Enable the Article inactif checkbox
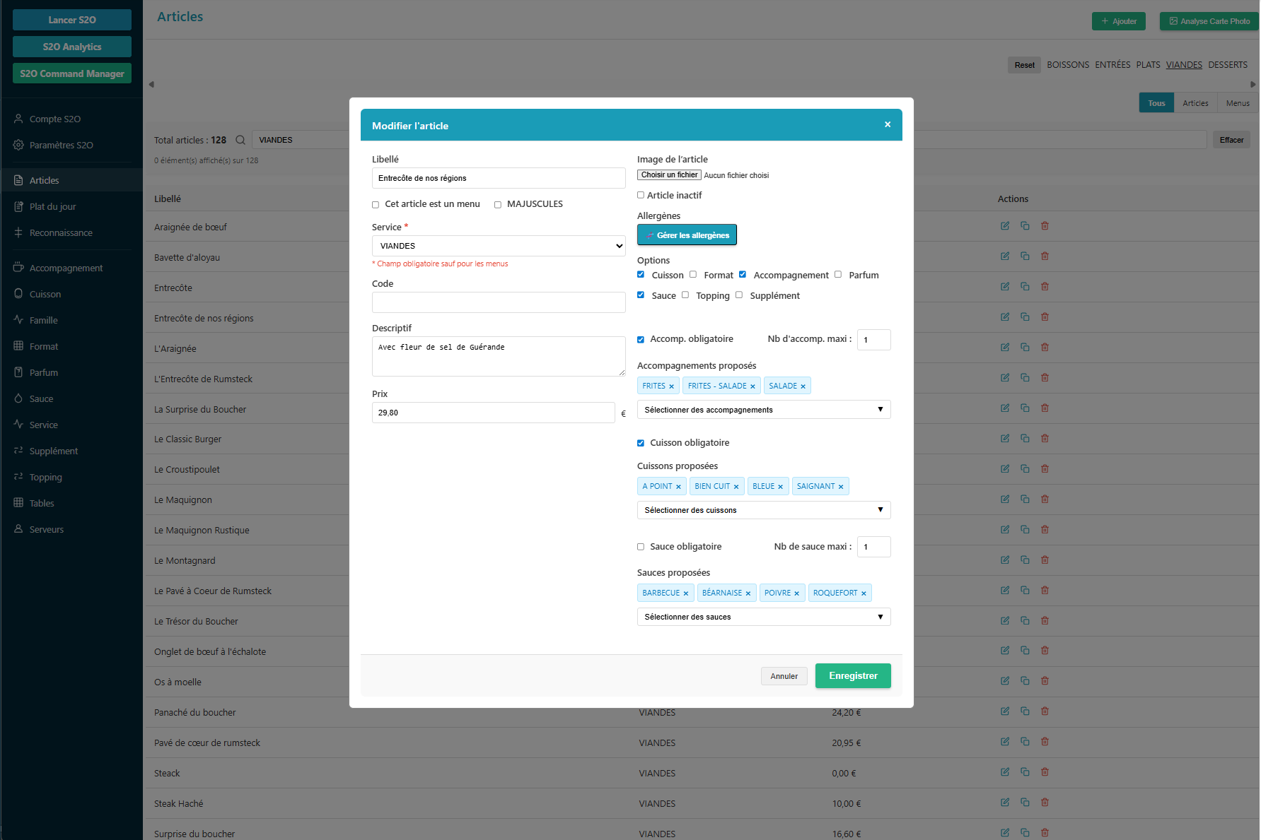This screenshot has height=840, width=1261. (x=641, y=196)
